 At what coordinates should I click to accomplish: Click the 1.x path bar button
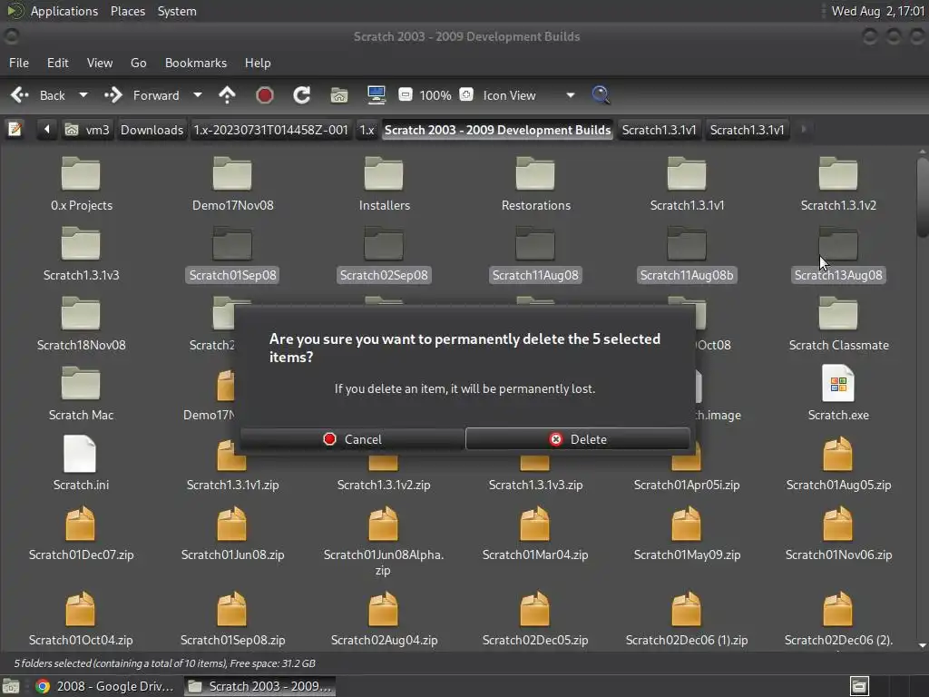(367, 130)
